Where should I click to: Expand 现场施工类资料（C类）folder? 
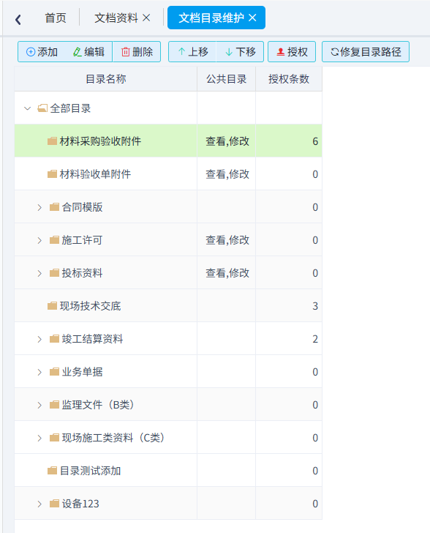(39, 438)
